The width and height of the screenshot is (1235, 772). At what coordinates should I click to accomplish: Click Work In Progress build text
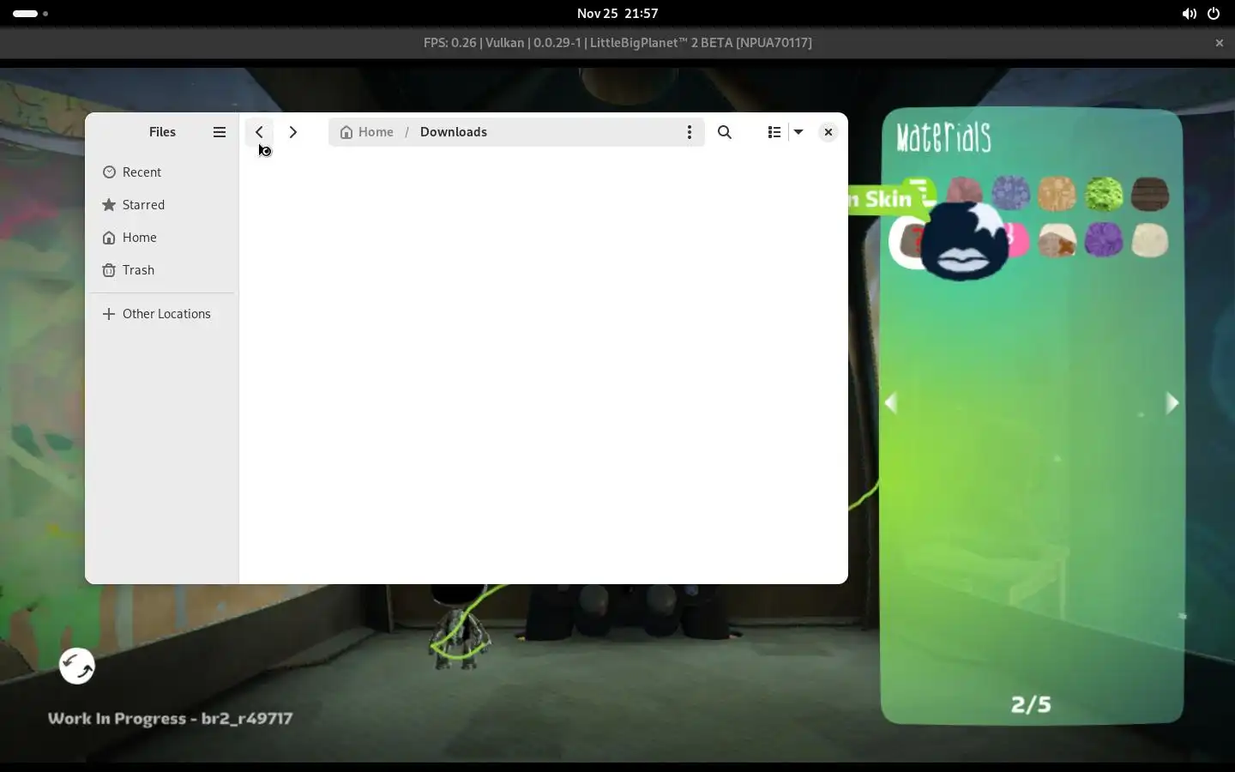point(170,719)
